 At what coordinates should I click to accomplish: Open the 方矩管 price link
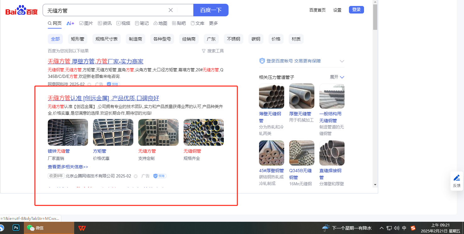coord(100,151)
